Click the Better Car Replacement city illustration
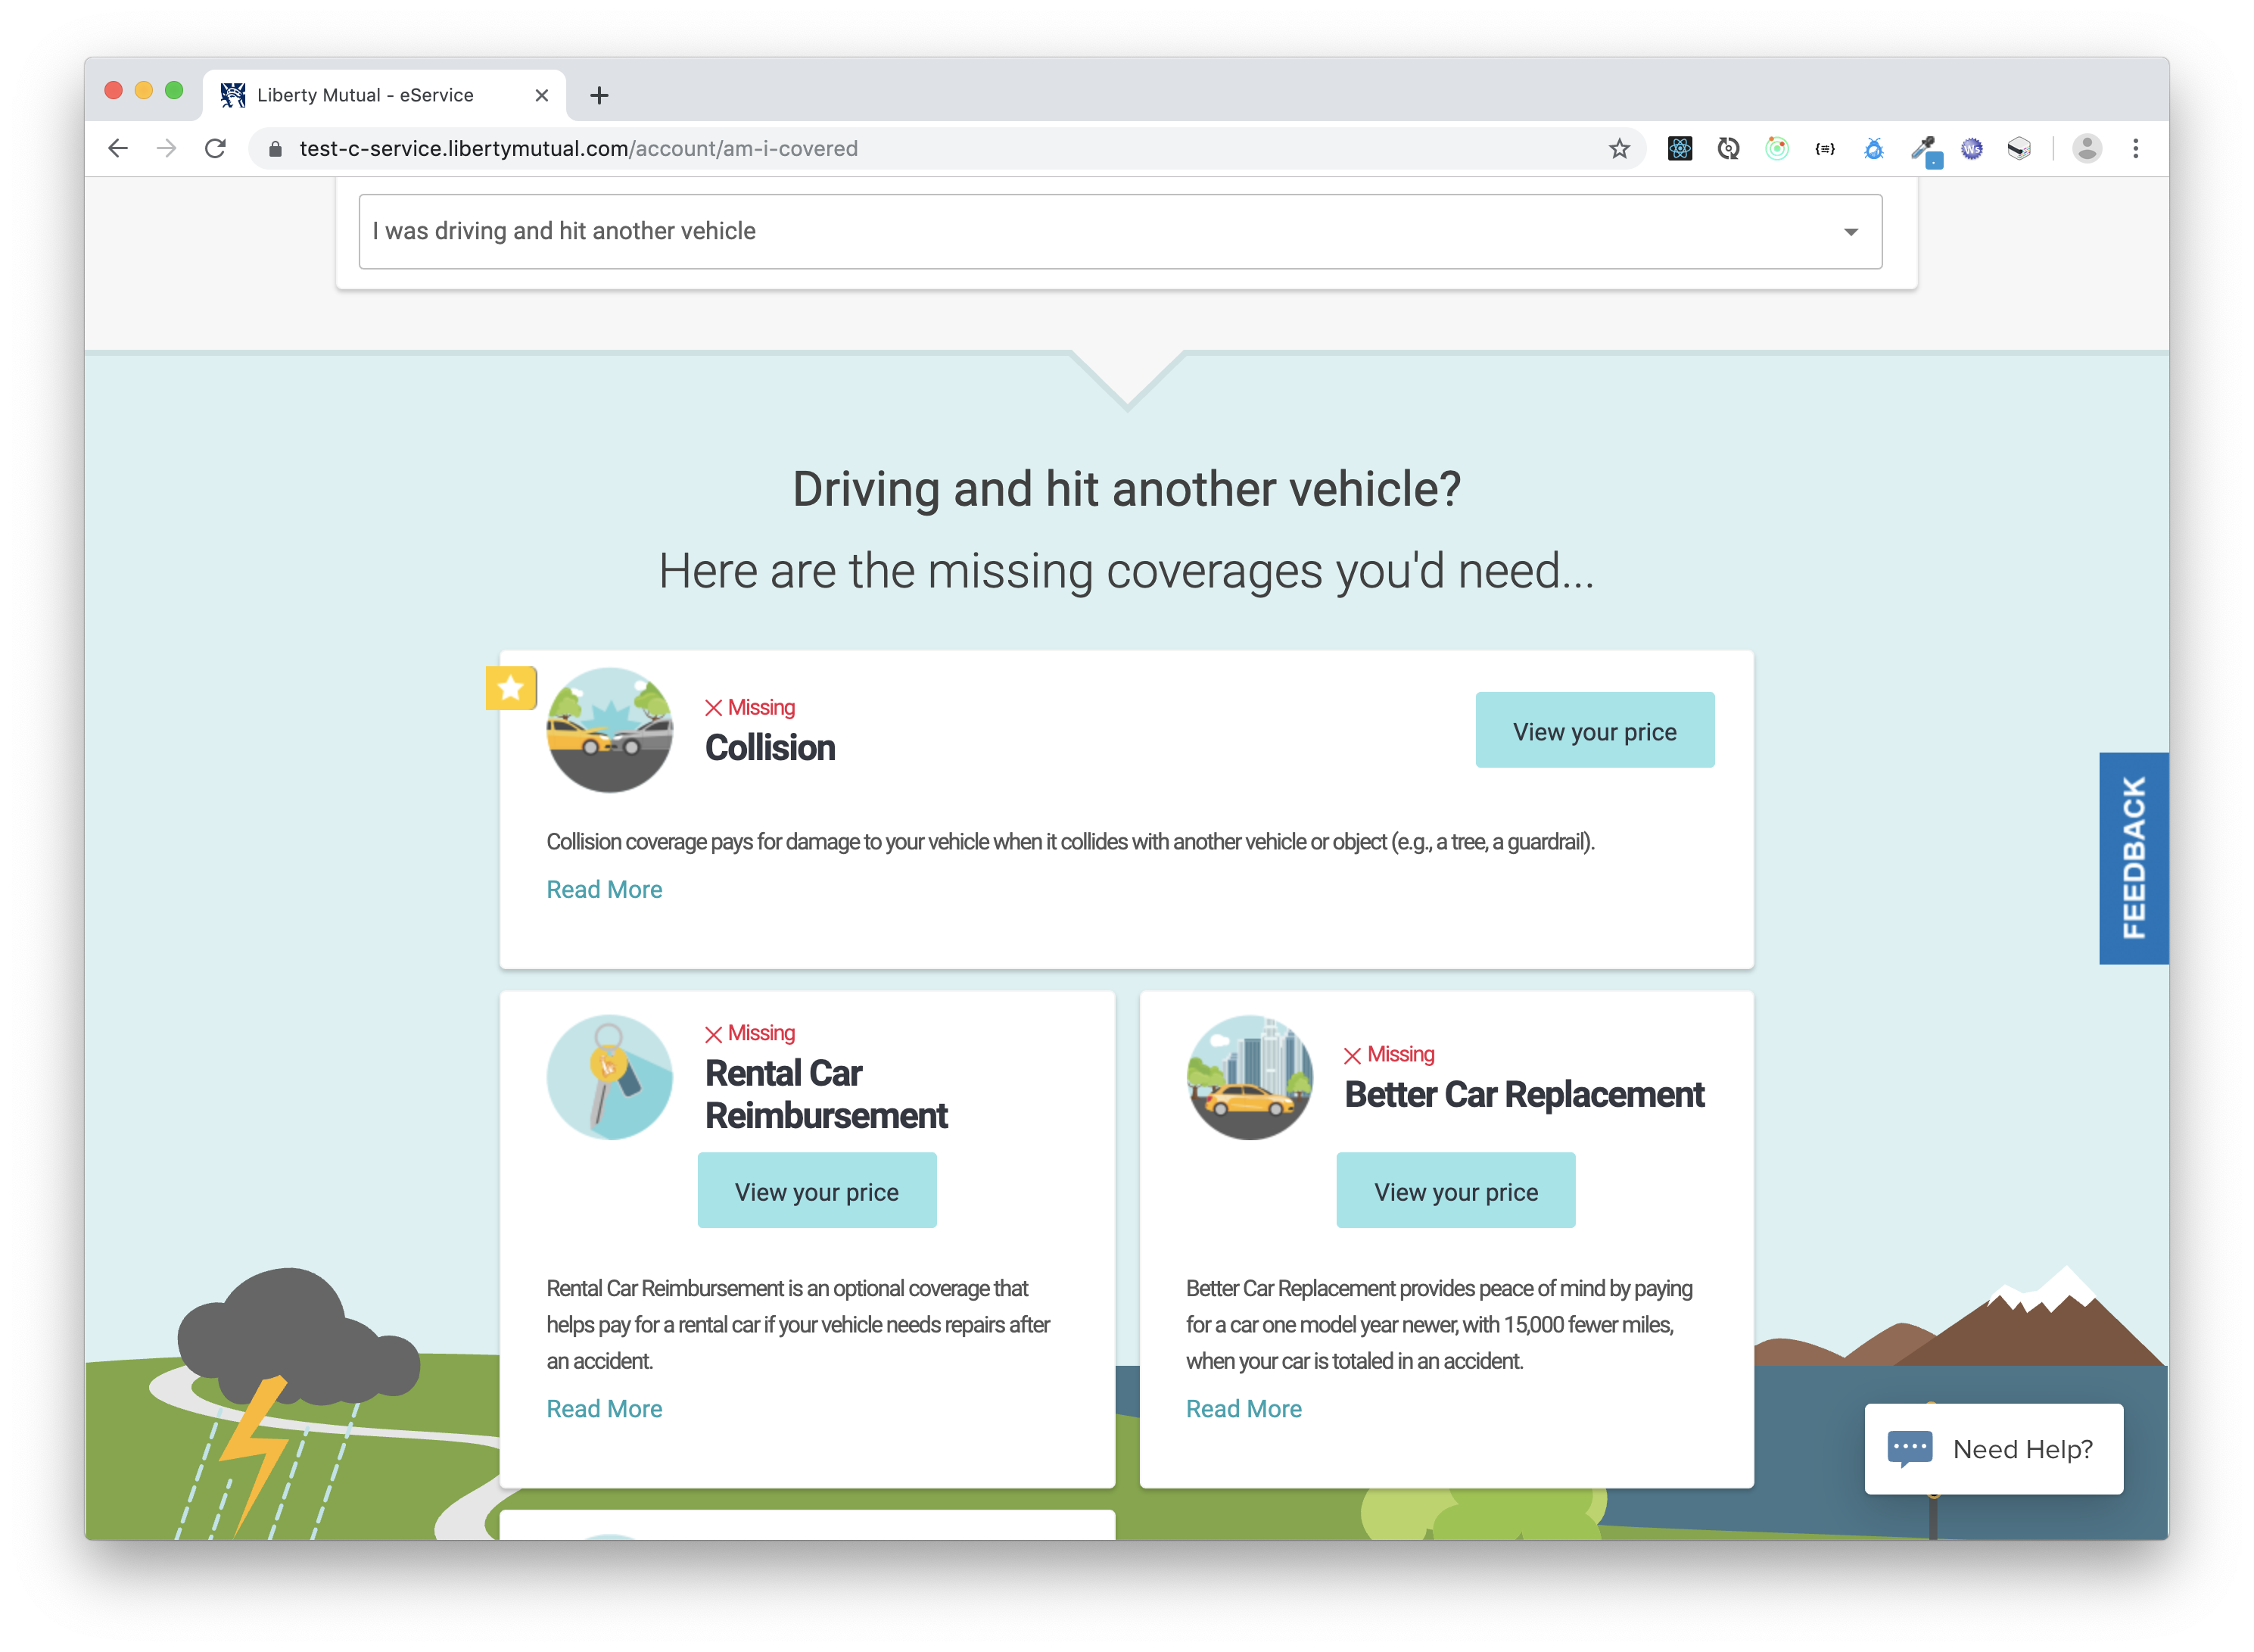Screen dimensions: 2254x1652 [1250, 1078]
